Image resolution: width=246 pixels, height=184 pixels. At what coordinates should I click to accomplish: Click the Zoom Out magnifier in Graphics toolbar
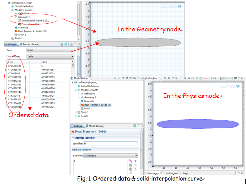[x=189, y=78]
